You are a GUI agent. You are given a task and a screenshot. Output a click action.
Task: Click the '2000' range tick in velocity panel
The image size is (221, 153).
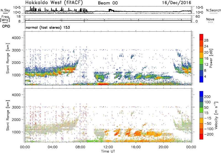pos(16,120)
